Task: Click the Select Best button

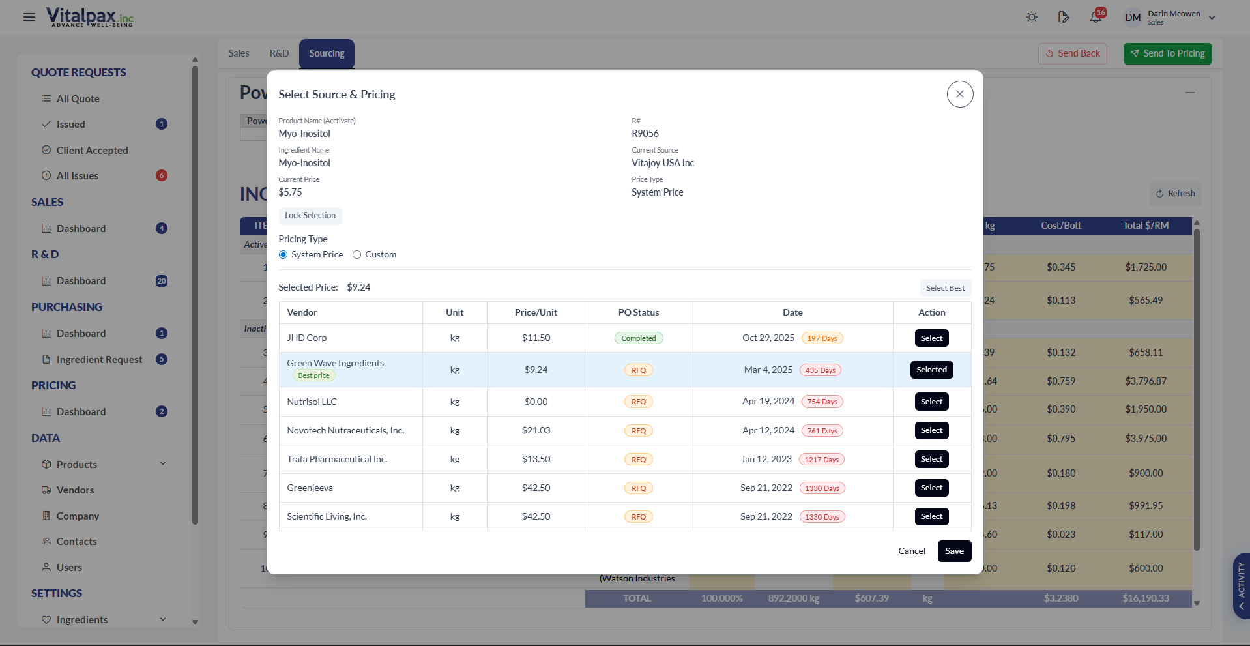Action: click(946, 288)
